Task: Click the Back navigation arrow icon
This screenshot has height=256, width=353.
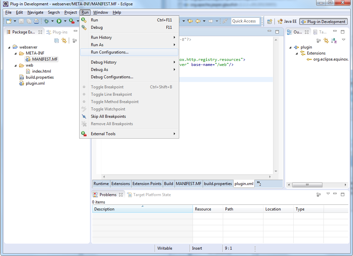Action: tap(198, 21)
